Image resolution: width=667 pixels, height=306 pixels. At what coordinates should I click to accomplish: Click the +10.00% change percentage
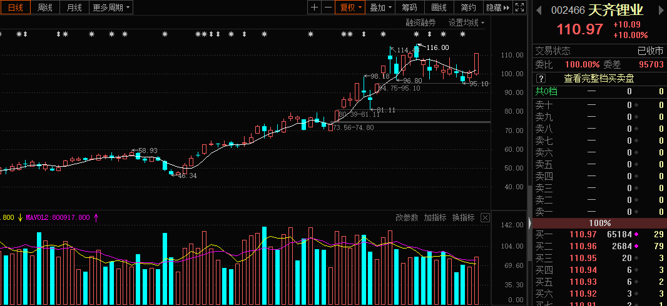coord(631,35)
